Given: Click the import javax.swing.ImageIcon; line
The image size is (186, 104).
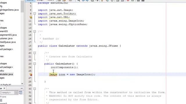Looking at the screenshot, I should [x=61, y=21].
